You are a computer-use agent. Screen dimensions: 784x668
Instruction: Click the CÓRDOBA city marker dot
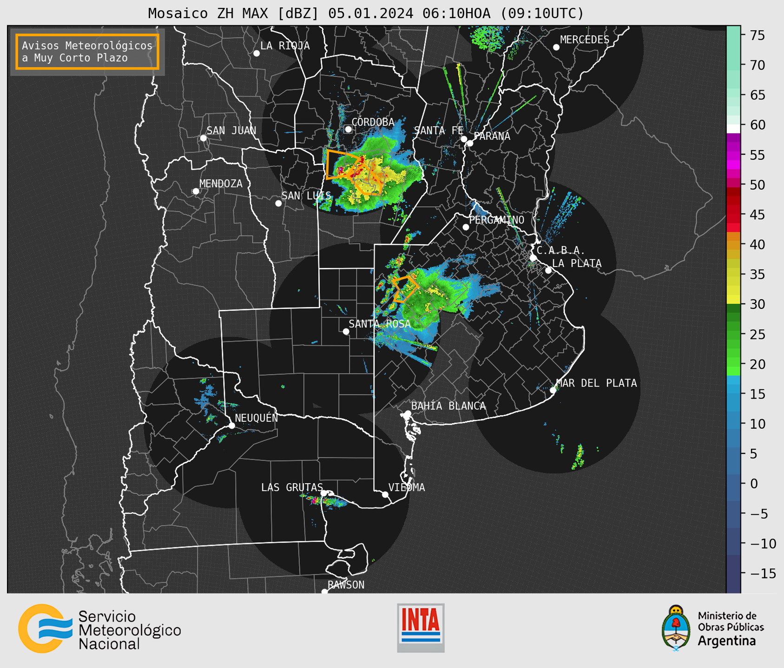pyautogui.click(x=348, y=129)
